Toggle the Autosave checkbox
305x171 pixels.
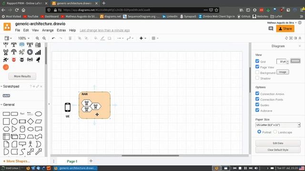pyautogui.click(x=257, y=110)
